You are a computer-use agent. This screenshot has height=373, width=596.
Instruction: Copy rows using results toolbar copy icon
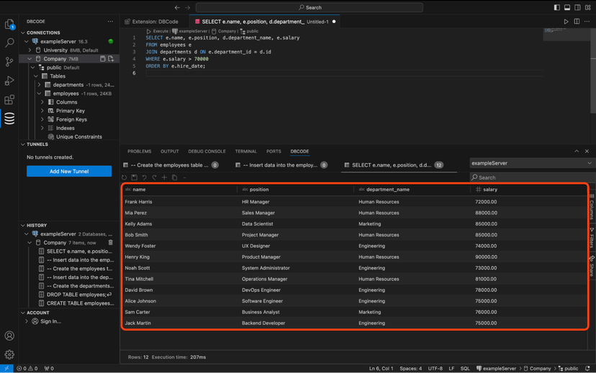[174, 178]
